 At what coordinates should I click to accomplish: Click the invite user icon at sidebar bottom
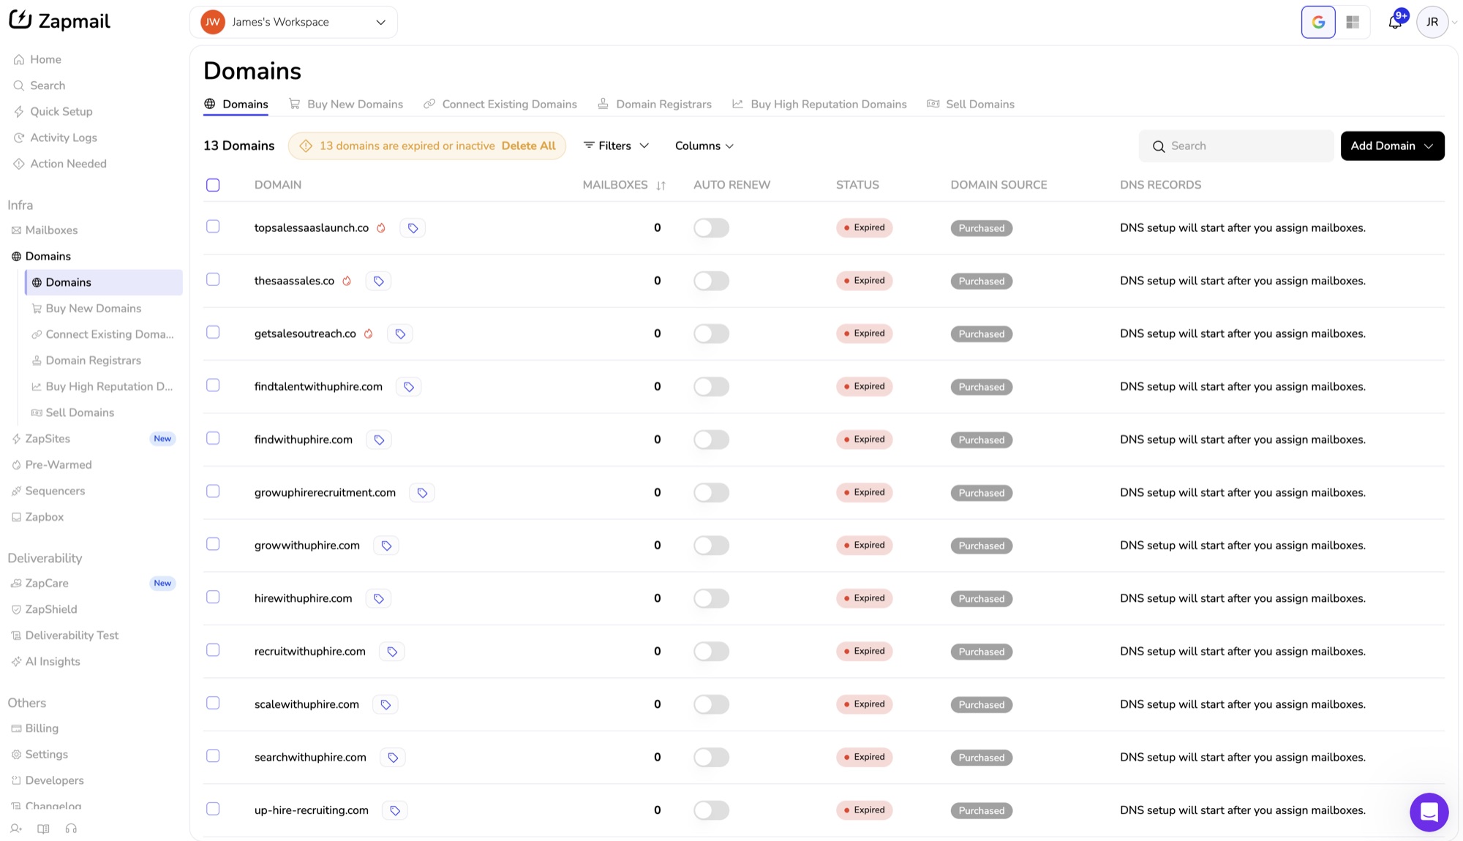pyautogui.click(x=16, y=829)
